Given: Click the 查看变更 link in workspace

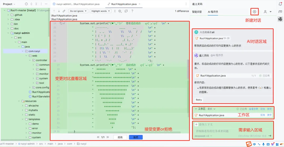Looking at the screenshot, I should click(253, 109).
